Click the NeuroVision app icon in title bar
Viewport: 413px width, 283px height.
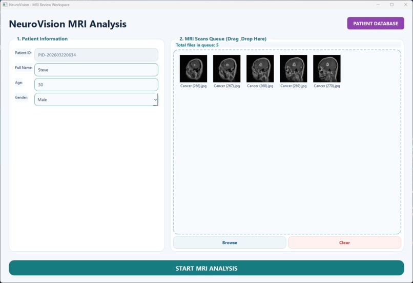pyautogui.click(x=5, y=5)
